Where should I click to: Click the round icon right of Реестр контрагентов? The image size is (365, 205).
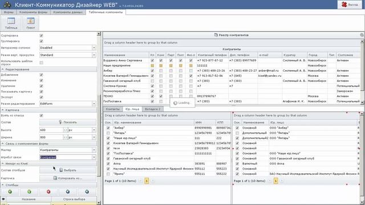click(x=362, y=35)
